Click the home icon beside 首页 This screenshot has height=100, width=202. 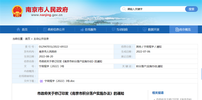[x=18, y=29]
